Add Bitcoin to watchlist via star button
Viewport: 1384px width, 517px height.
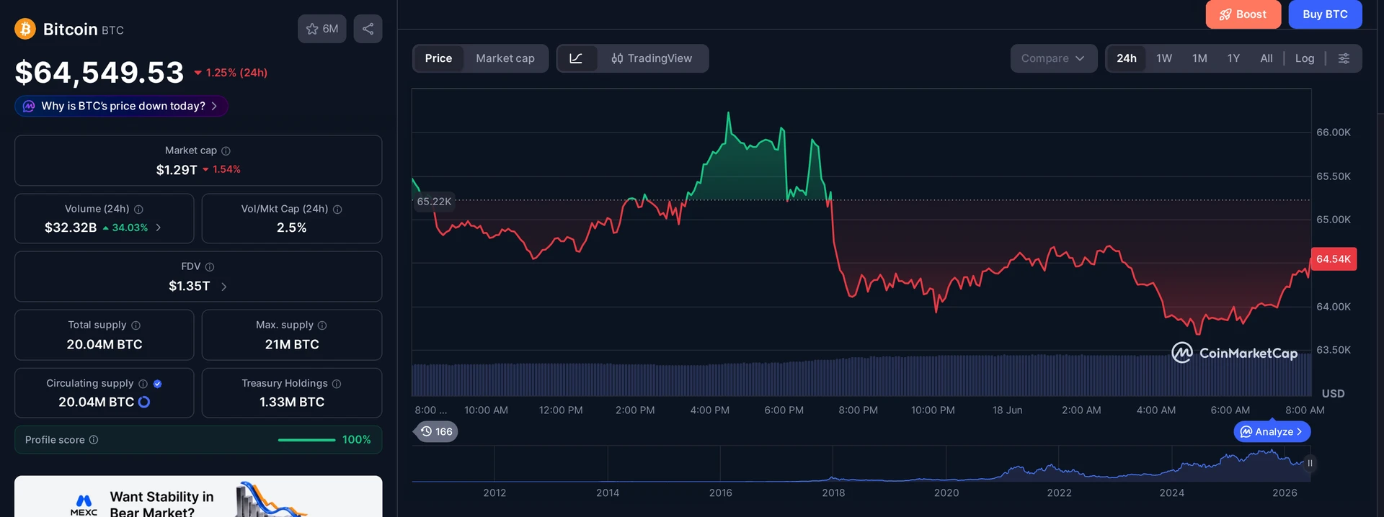pos(322,29)
